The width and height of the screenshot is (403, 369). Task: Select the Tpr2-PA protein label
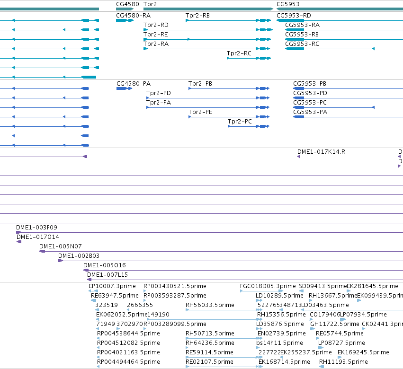point(159,103)
